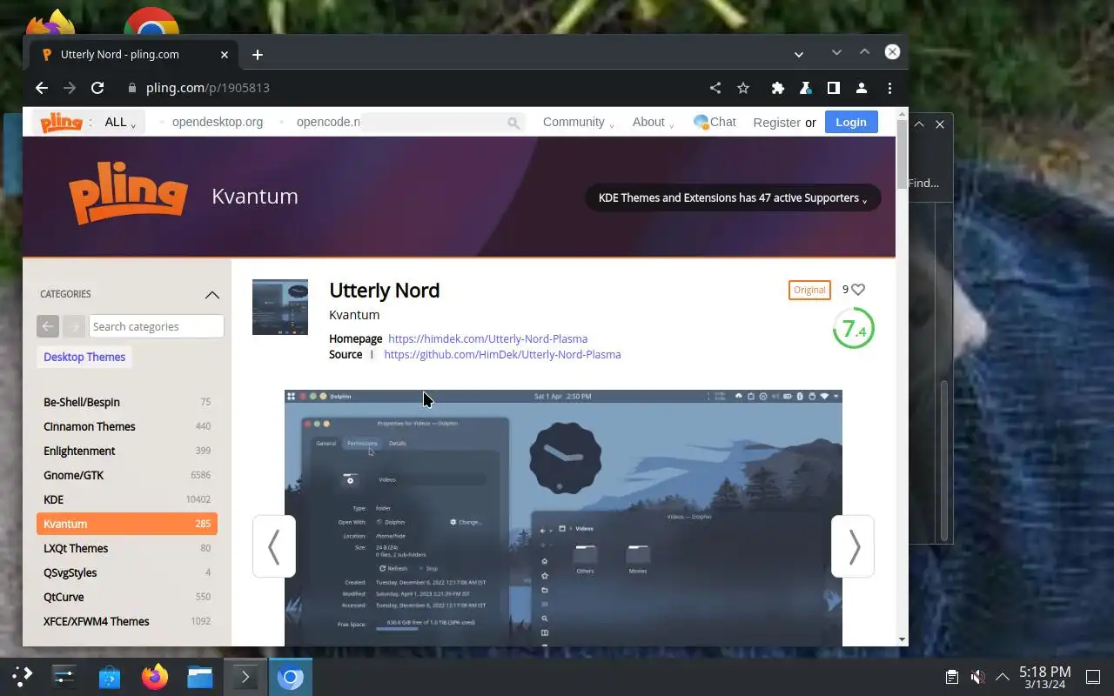Focus the Search categories field

(x=157, y=326)
